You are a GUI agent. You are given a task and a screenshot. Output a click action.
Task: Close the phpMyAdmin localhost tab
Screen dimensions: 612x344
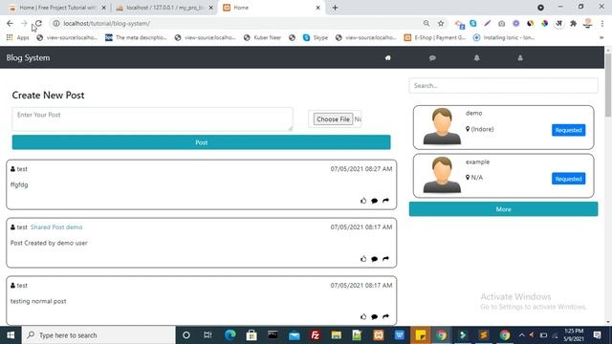tap(210, 8)
